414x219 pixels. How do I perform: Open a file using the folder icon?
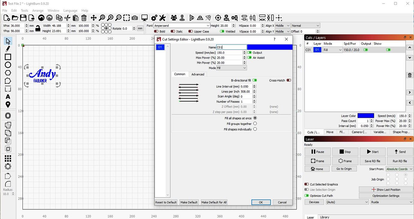point(15,18)
